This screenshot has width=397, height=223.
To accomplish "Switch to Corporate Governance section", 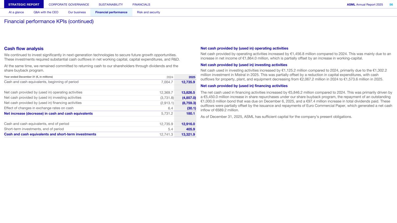I will pyautogui.click(x=69, y=4).
